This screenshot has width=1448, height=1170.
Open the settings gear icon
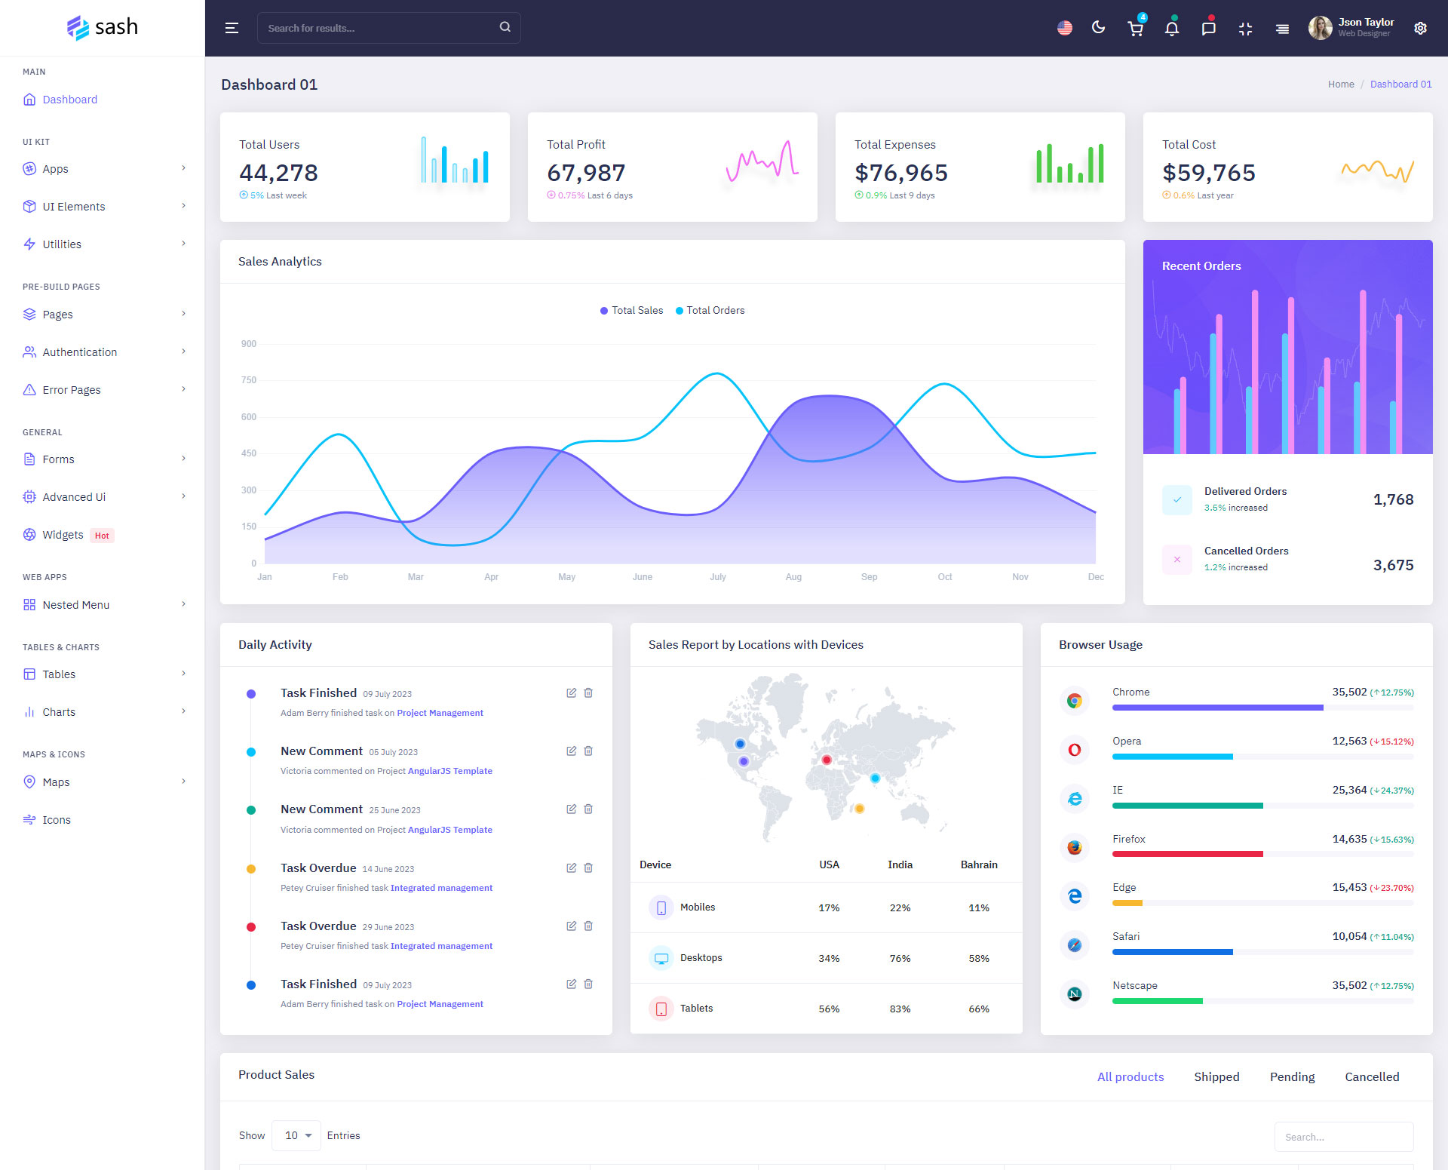1420,29
